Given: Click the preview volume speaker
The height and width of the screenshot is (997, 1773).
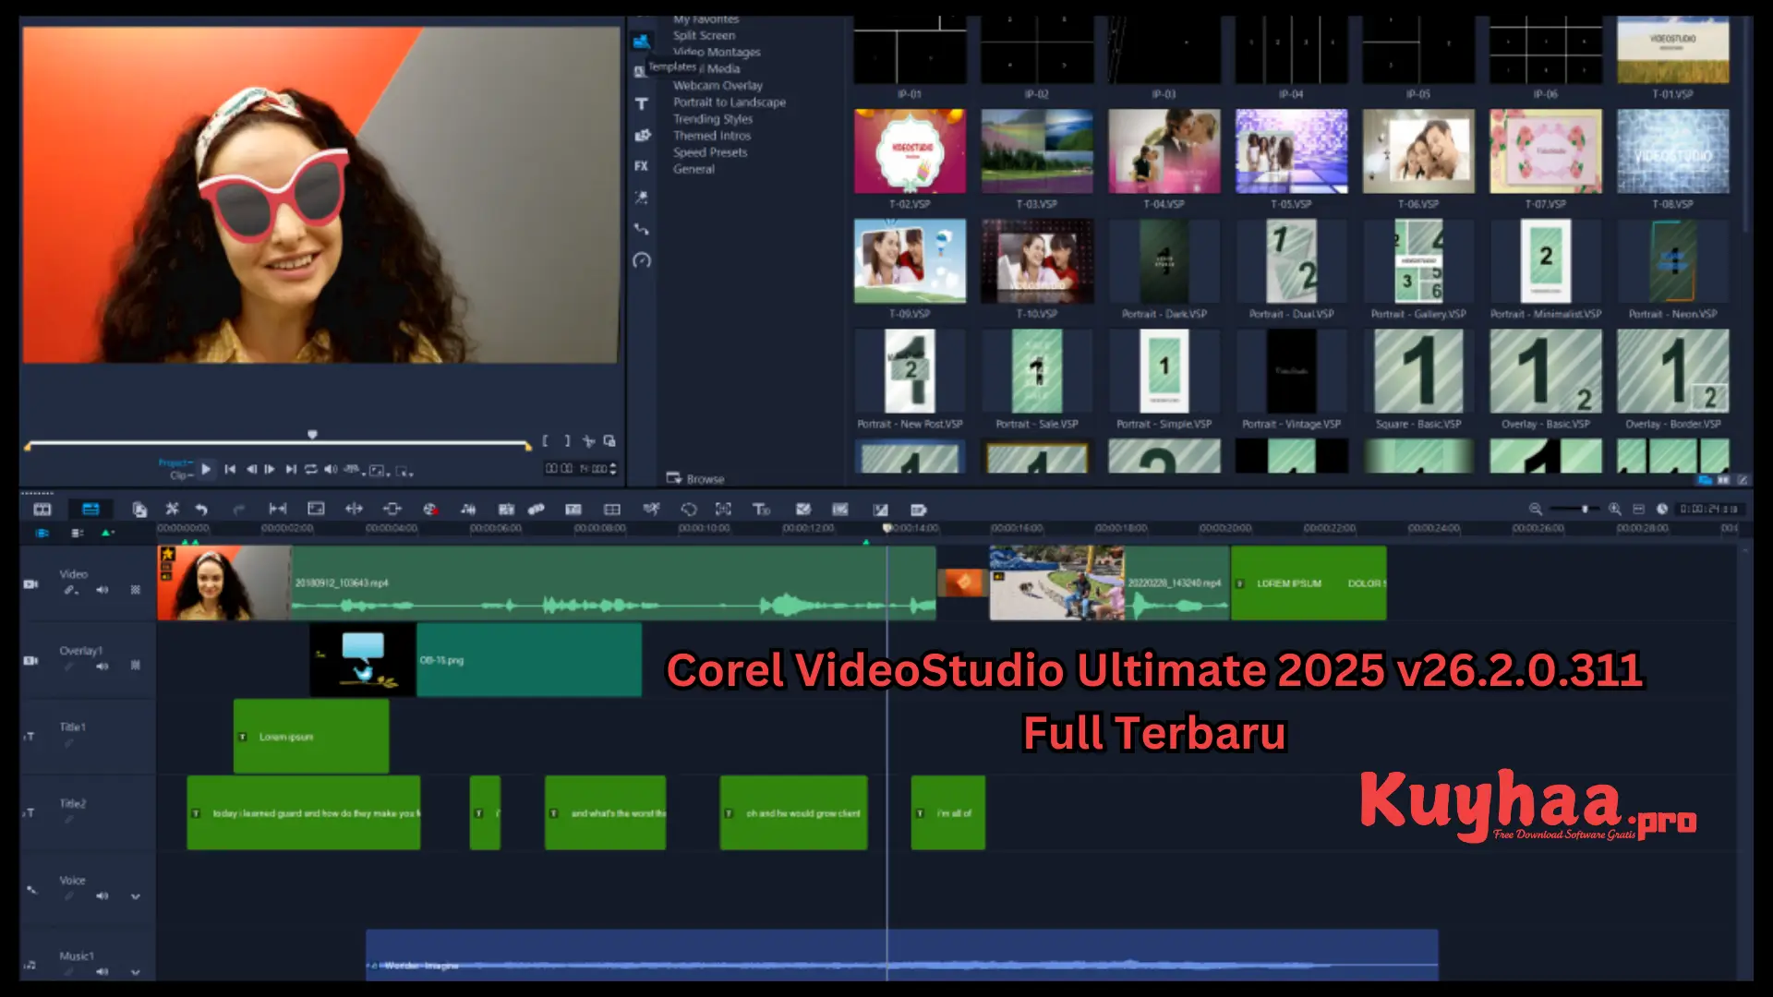Looking at the screenshot, I should 331,469.
